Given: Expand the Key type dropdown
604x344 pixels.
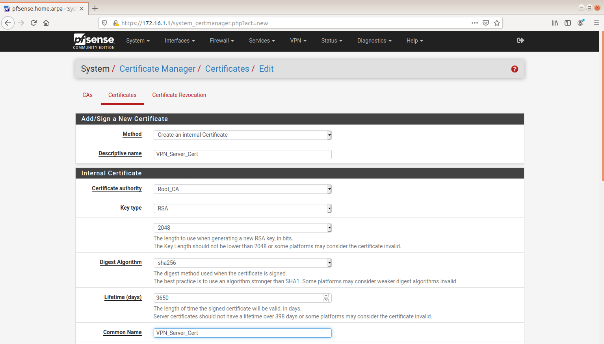Looking at the screenshot, I should 242,208.
